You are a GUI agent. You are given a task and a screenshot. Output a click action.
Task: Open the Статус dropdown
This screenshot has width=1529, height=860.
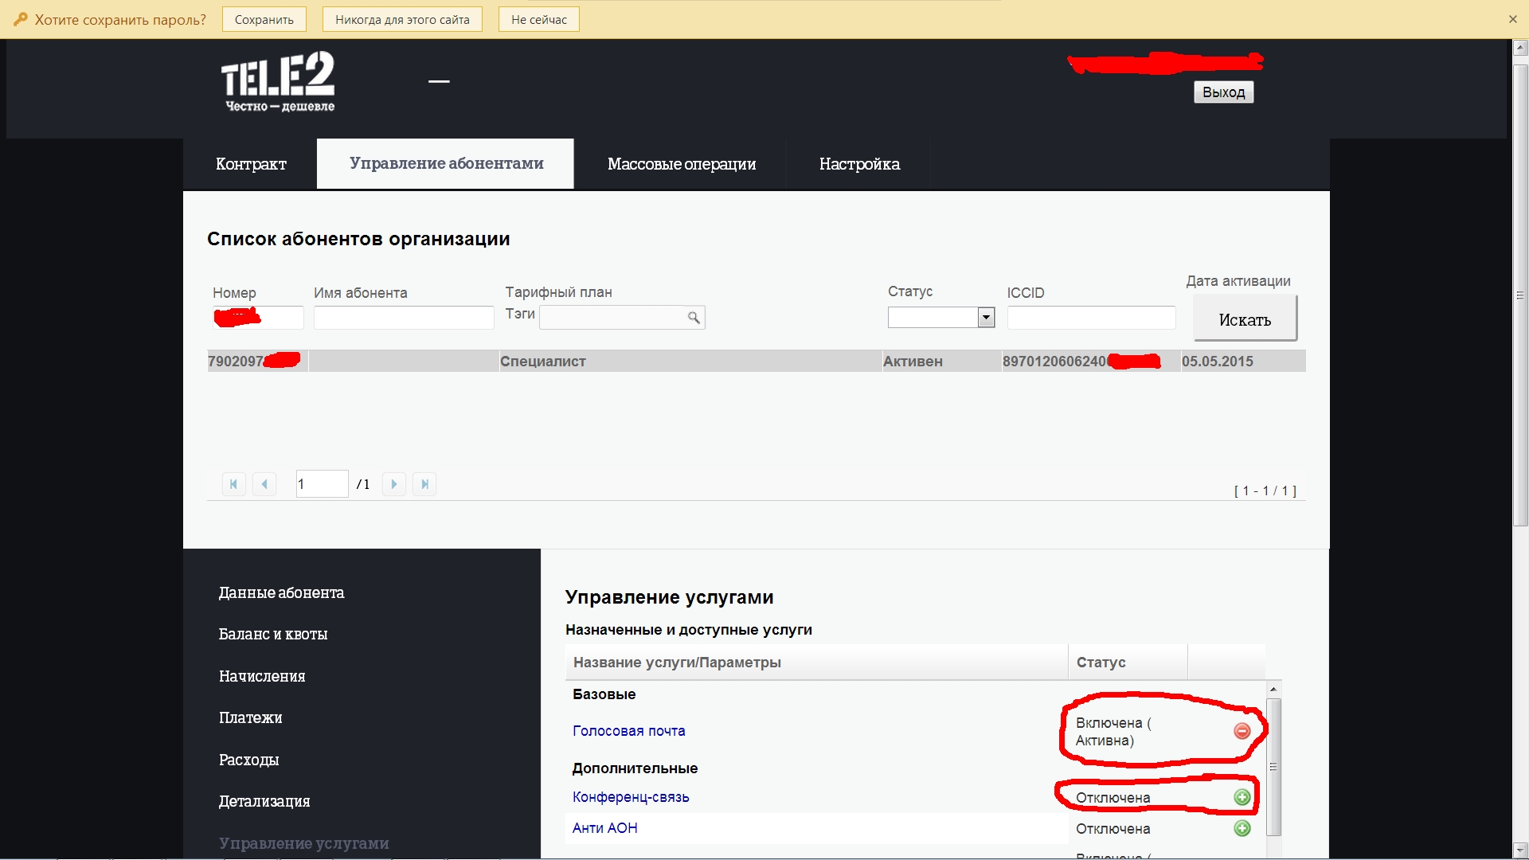tap(986, 318)
